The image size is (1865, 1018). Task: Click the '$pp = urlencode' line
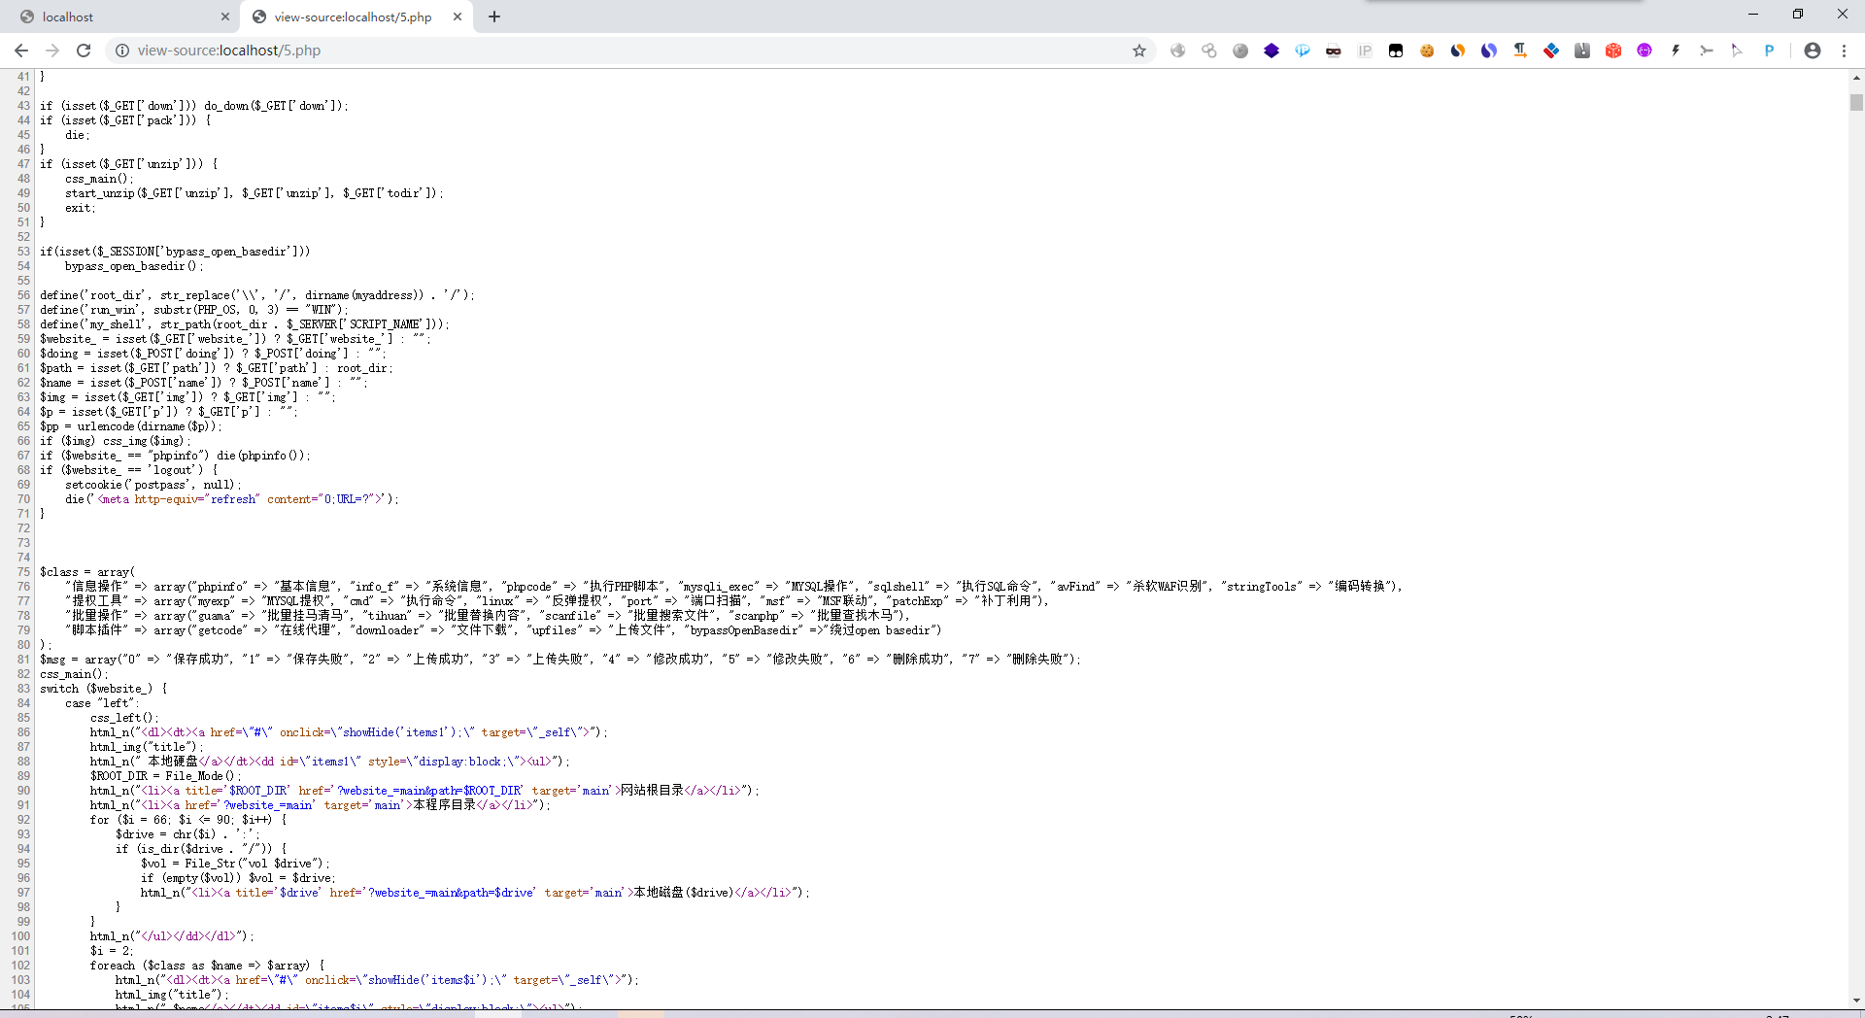pos(131,426)
